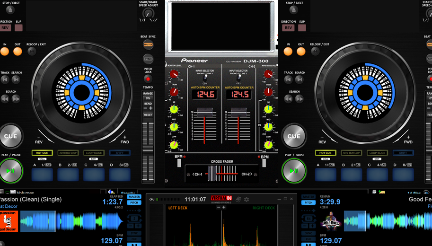This screenshot has height=246, width=432.
Task: Set loop IN point on left deck
Action: 5,51
